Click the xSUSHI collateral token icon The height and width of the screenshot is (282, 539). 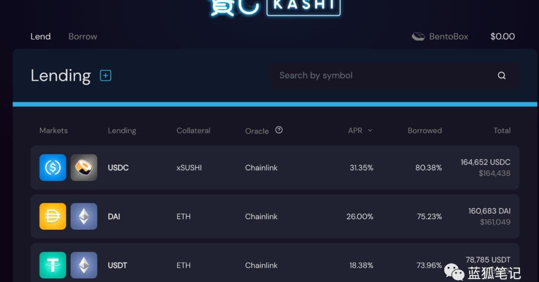coord(84,168)
